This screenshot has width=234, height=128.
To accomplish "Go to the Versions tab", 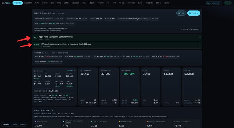I will click(75, 3).
